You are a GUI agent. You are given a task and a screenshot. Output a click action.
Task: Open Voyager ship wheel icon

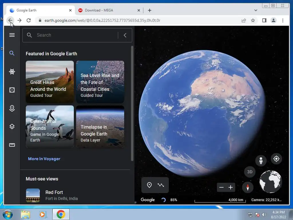pyautogui.click(x=12, y=72)
